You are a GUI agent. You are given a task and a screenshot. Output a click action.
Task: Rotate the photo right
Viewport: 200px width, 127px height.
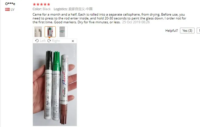[49, 41]
